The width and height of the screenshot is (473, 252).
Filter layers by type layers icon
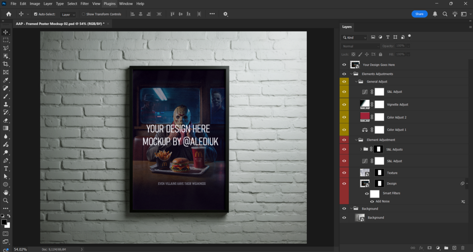point(388,37)
